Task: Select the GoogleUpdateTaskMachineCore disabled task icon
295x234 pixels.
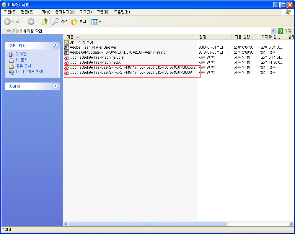Action: coord(66,57)
